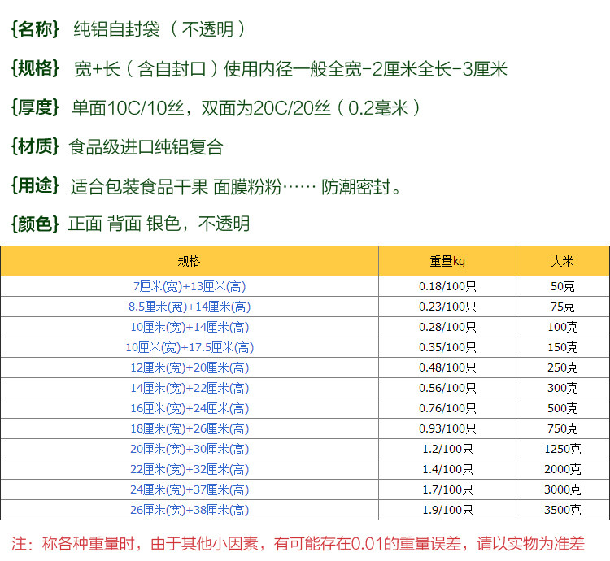Click the 750克 rice capacity cell

563,428
